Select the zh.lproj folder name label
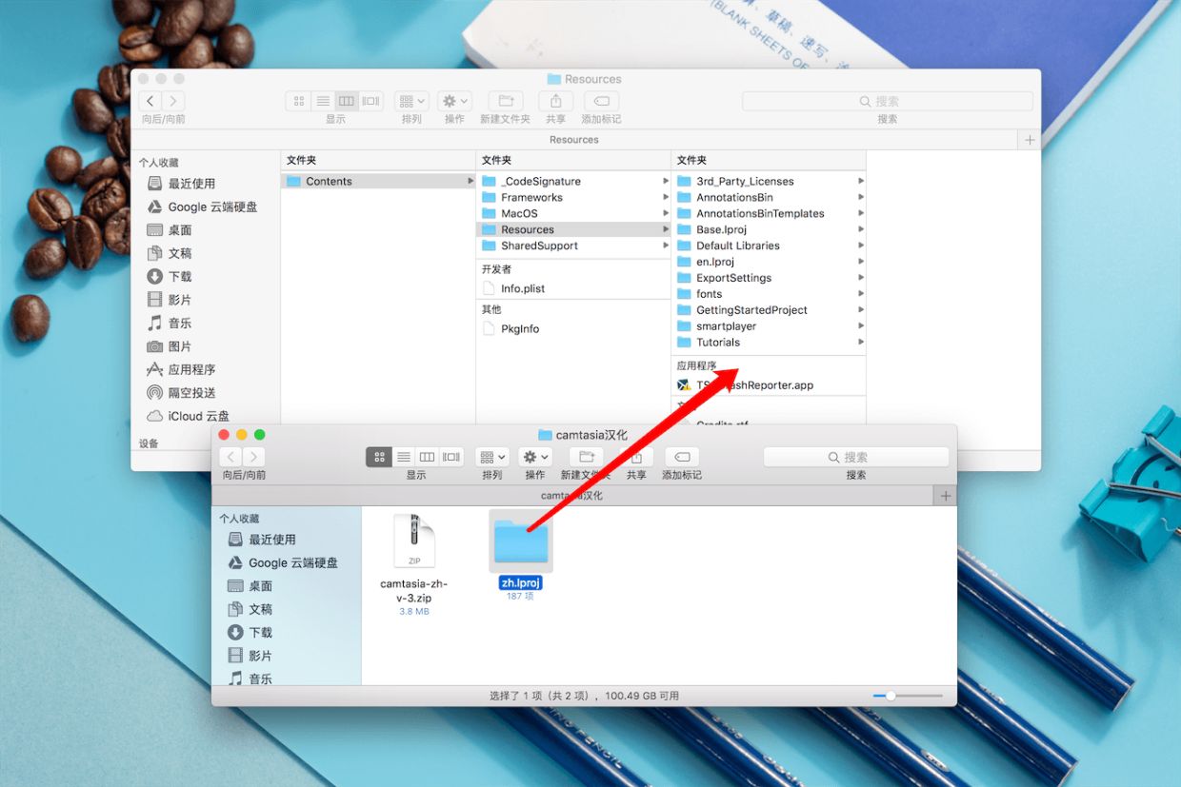Screen dimensions: 1181x787 pos(521,582)
